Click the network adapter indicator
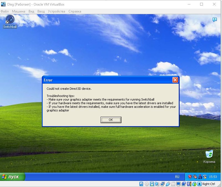The height and width of the screenshot is (187, 222). [x=162, y=184]
